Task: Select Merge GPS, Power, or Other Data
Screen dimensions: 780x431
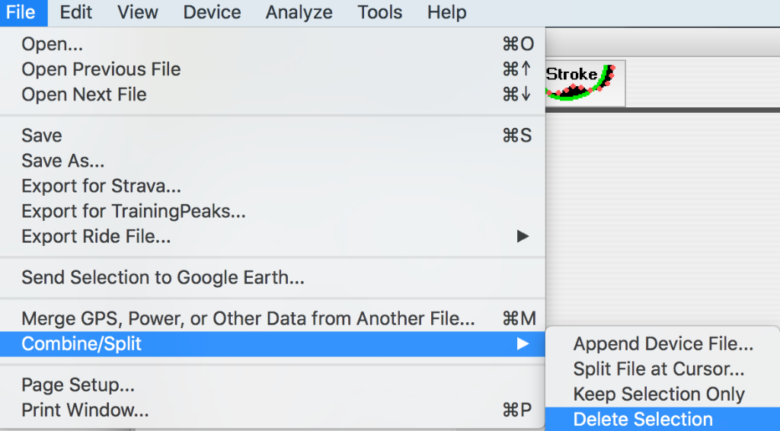Action: [248, 318]
